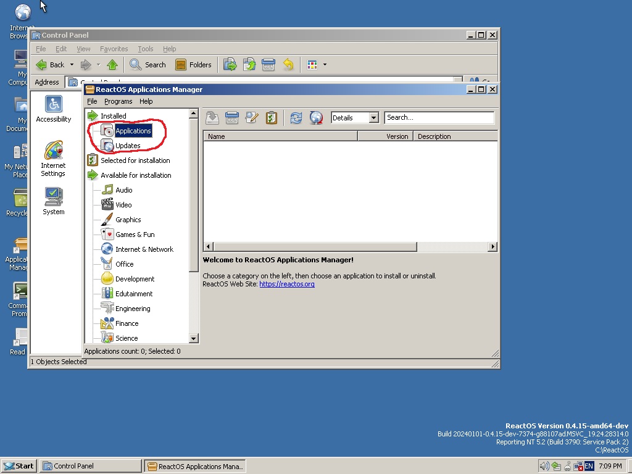
Task: Select the Internet Settings control panel item
Action: tap(53, 159)
